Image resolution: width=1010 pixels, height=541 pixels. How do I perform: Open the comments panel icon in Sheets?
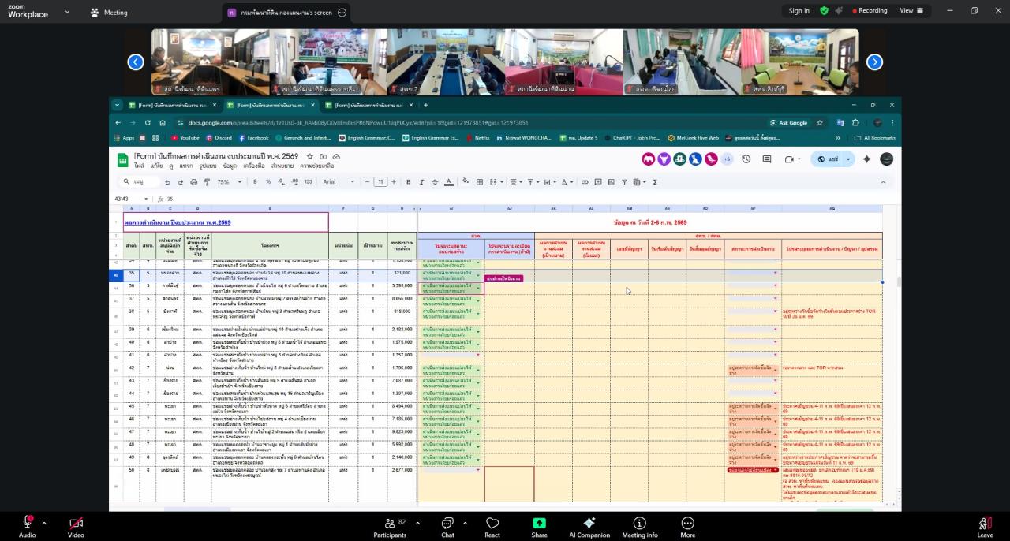point(766,159)
